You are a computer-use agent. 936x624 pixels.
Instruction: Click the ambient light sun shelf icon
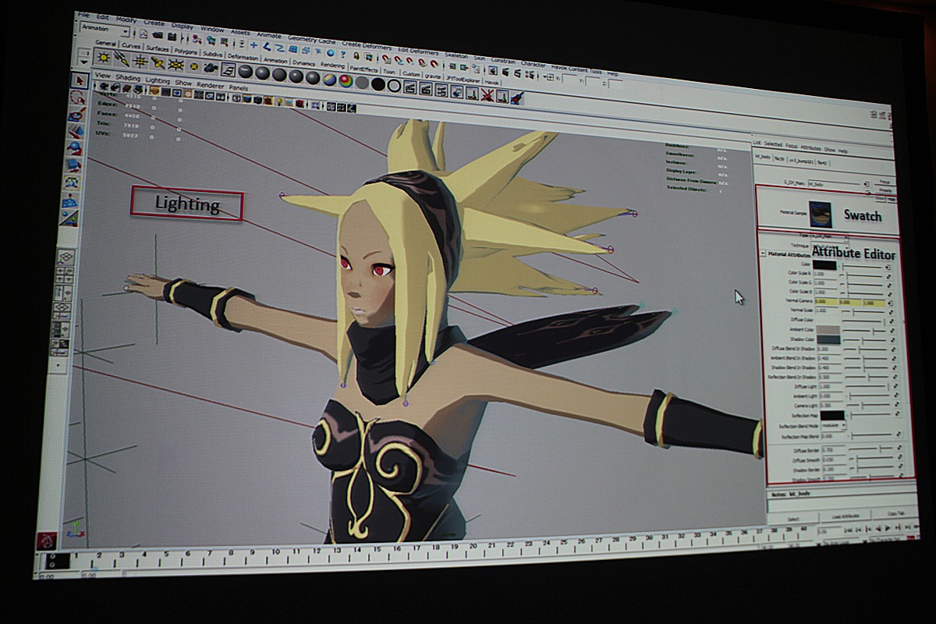point(103,58)
